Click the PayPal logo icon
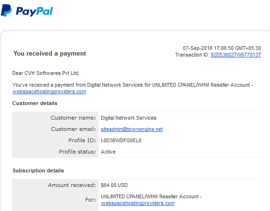The height and width of the screenshot is (211, 270). point(7,10)
